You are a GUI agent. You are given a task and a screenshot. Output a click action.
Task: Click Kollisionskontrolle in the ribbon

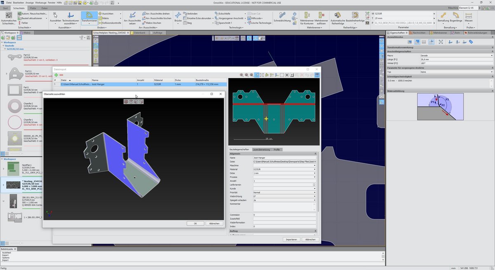coord(109,23)
